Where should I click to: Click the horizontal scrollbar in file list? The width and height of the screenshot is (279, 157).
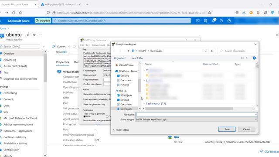click(189, 109)
